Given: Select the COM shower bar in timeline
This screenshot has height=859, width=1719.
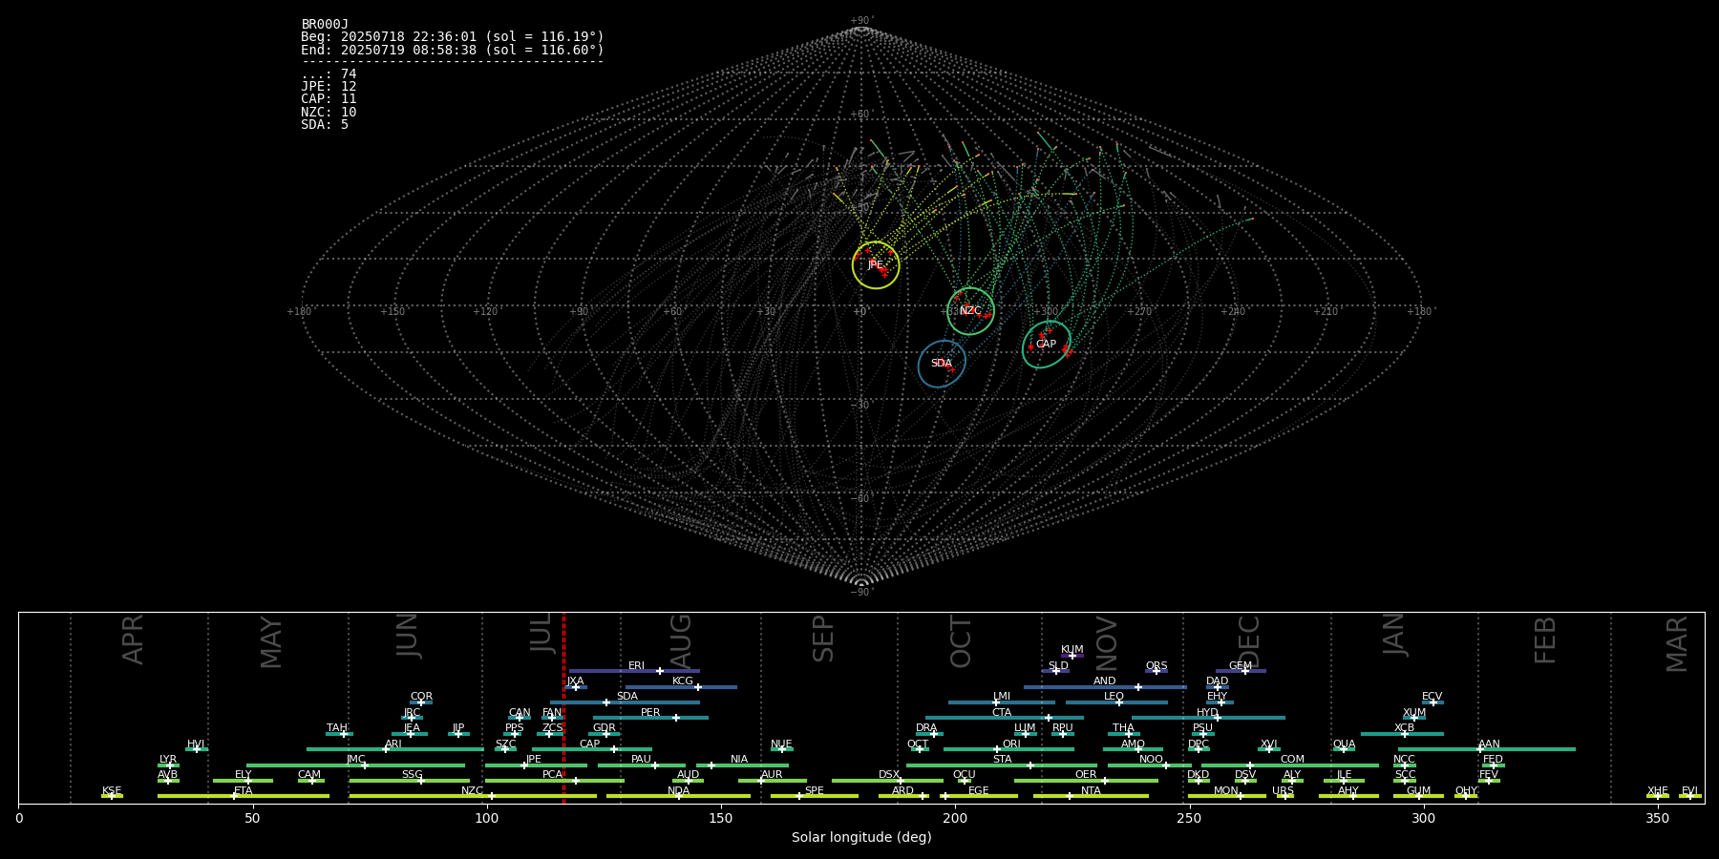Looking at the screenshot, I should click(x=1290, y=765).
